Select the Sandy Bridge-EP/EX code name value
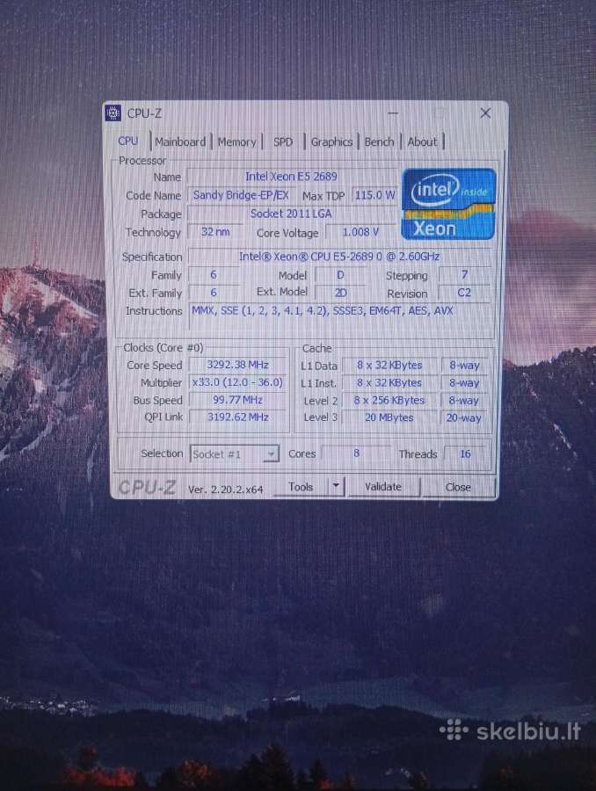Viewport: 596px width, 791px height. coord(241,195)
